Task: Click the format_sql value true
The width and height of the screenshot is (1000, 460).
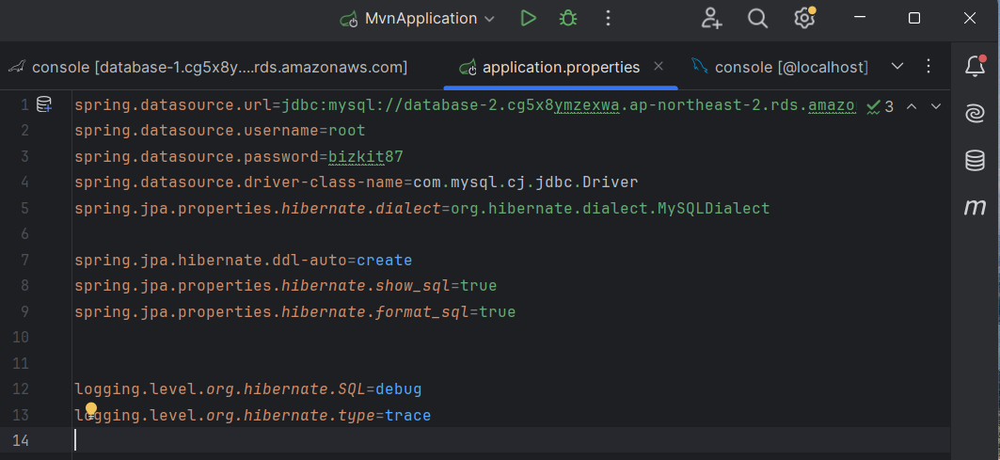Action: (498, 312)
